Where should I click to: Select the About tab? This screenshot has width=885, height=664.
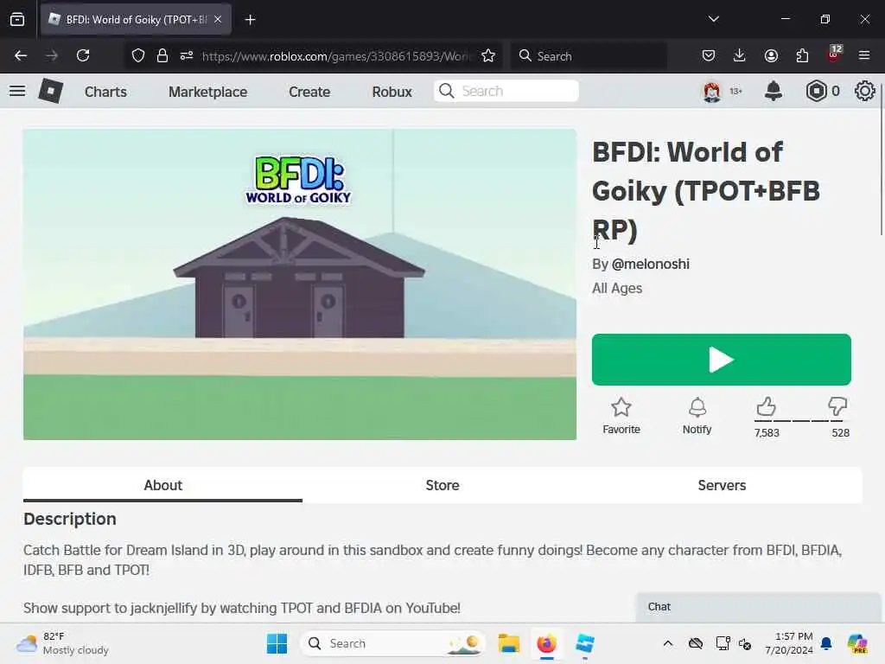(162, 485)
